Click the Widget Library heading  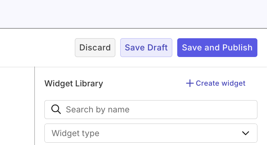pos(74,84)
